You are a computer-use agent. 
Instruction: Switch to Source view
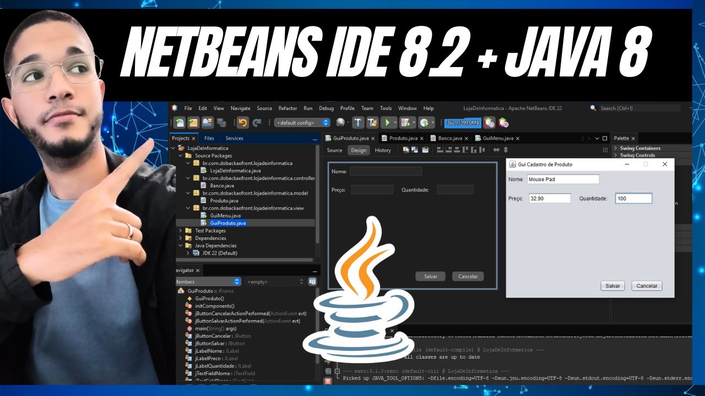(x=334, y=150)
